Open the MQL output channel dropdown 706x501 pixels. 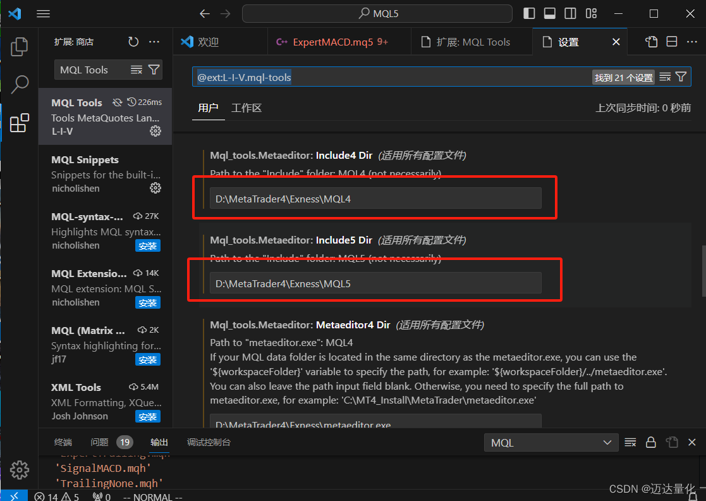point(551,442)
